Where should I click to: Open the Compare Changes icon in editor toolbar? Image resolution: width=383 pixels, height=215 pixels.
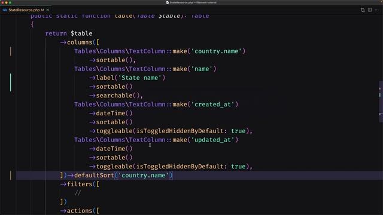(x=363, y=10)
